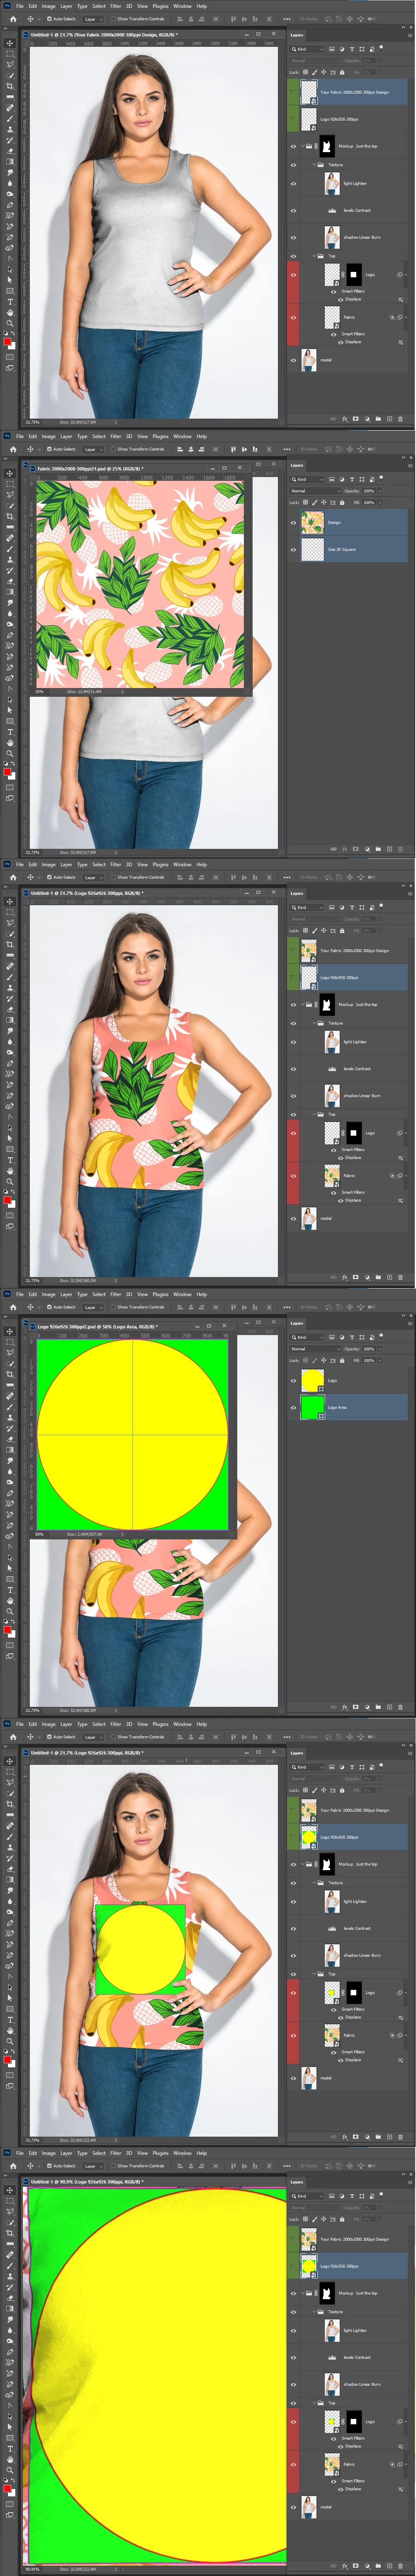Viewport: 416px width, 2576px height.
Task: Pick the Brush tool in the grey tank top screenshot
Action: pyautogui.click(x=10, y=118)
